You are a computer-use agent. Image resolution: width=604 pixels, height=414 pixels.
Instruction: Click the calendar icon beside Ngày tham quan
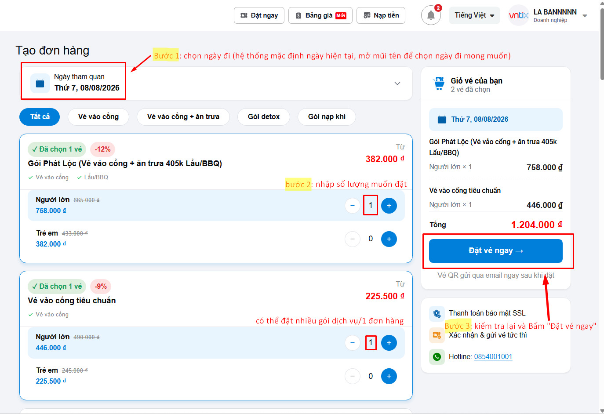[x=40, y=84]
